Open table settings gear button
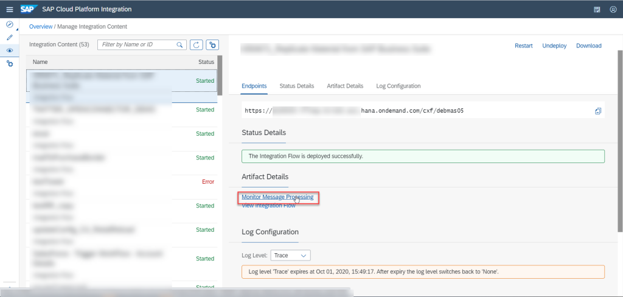Screen dimensions: 623x297 pos(212,44)
